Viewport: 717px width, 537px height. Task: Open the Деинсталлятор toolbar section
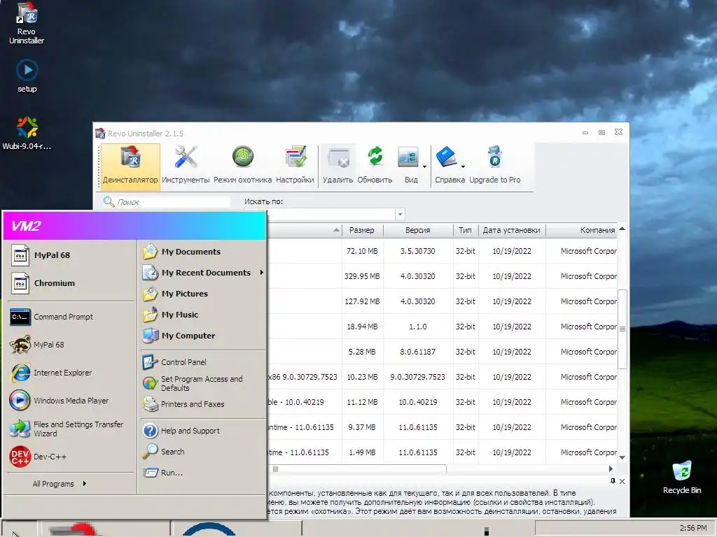click(x=130, y=165)
